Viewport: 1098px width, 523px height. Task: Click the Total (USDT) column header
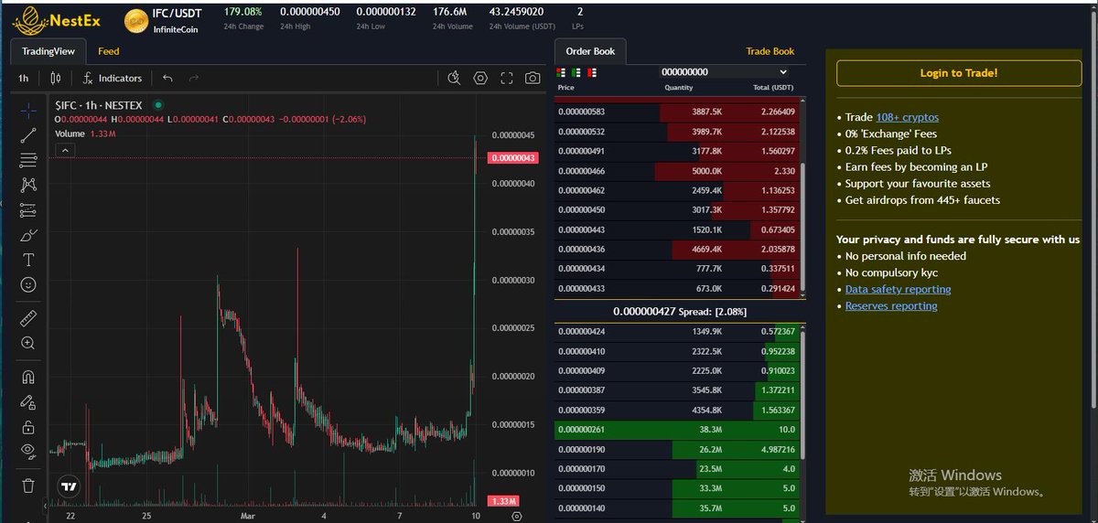pos(774,88)
